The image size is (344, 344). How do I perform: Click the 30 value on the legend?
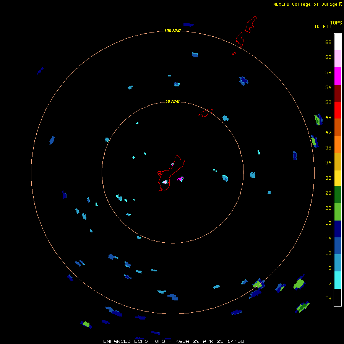pos(328,178)
